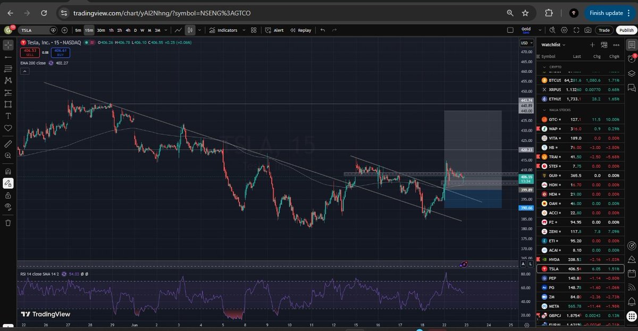Select the 4h timeframe
638x331 pixels.
tap(128, 30)
